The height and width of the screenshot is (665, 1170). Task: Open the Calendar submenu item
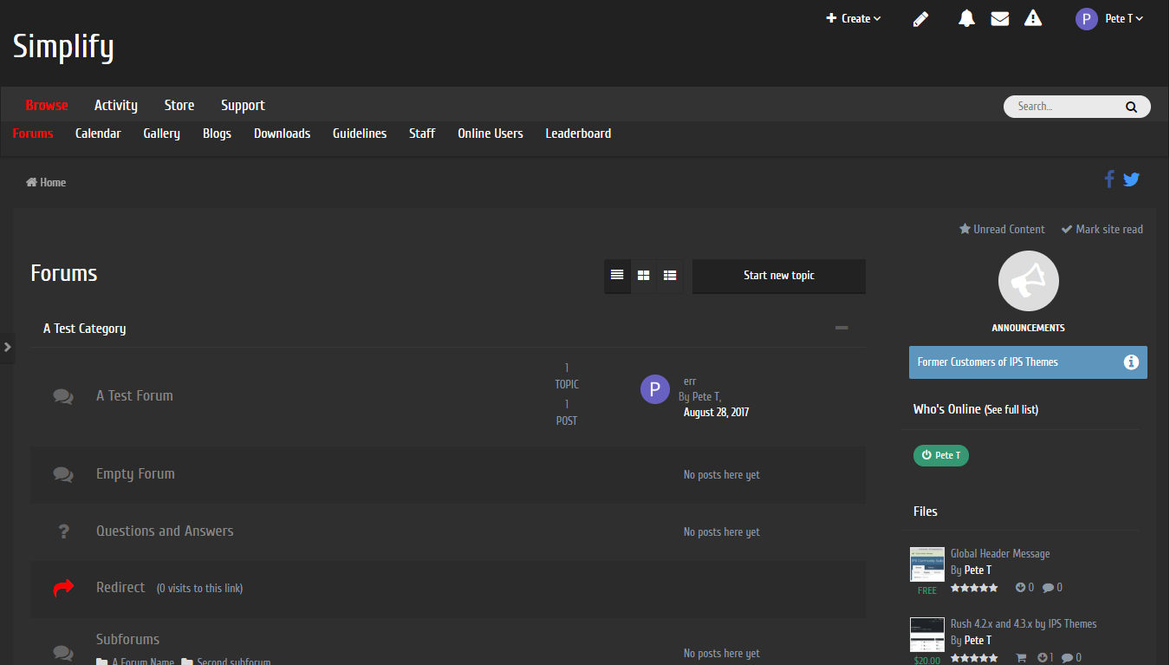point(98,134)
